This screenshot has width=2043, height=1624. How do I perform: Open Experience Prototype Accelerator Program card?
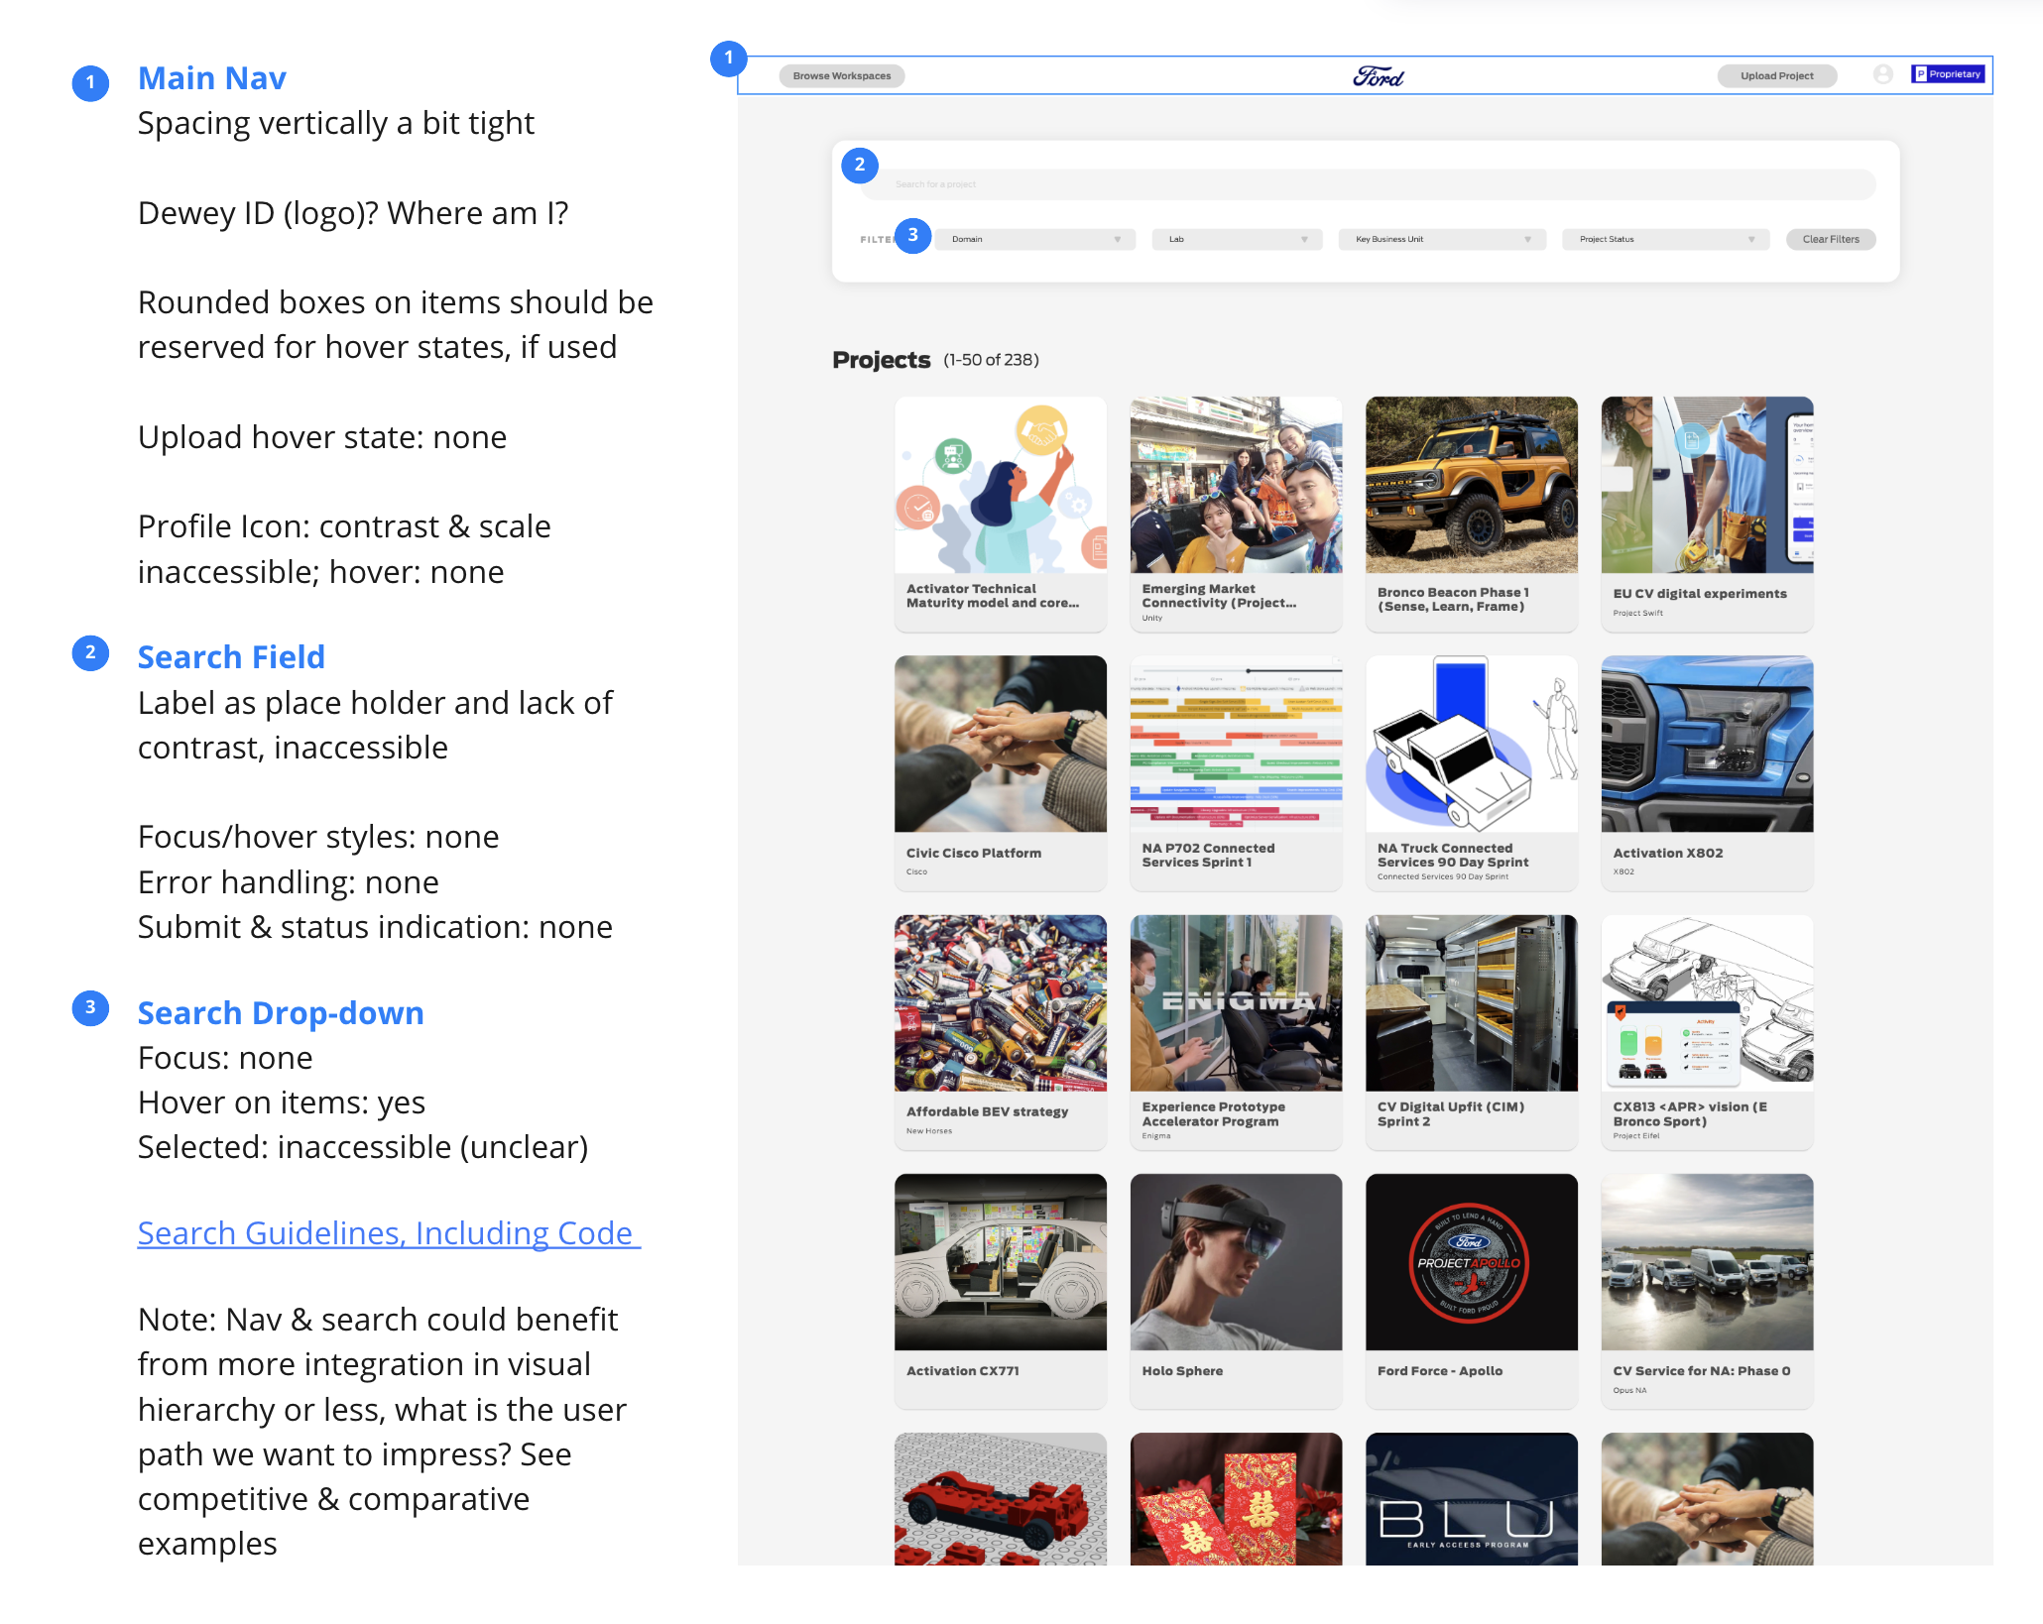pyautogui.click(x=1236, y=1032)
